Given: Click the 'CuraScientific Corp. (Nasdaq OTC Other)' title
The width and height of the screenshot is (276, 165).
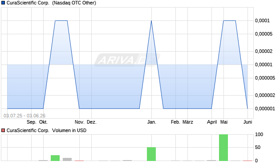Looking at the screenshot, I should pos(51,3).
